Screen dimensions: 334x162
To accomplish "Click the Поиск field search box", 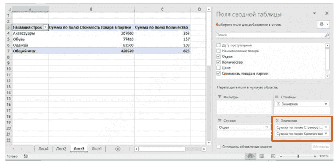I will (269, 35).
